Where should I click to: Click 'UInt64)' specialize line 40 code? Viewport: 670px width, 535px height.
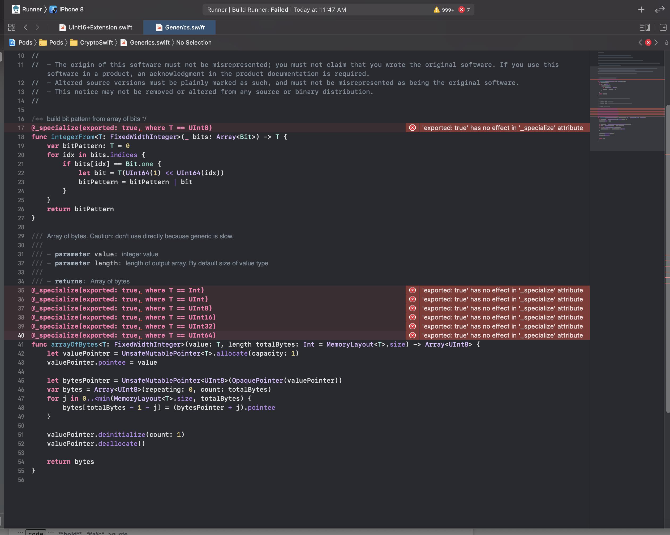tap(202, 335)
